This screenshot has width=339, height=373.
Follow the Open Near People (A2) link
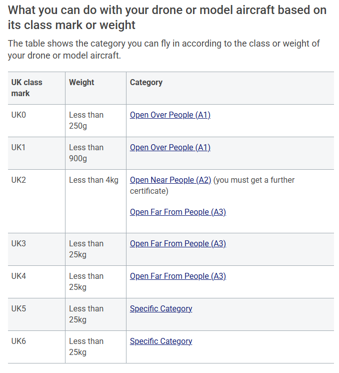coord(170,180)
